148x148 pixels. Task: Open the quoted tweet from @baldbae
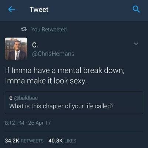tap(74, 102)
